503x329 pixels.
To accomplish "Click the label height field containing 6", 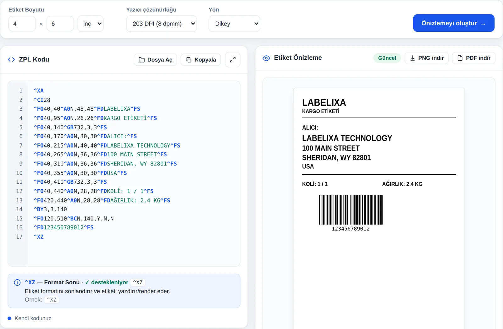I will pyautogui.click(x=60, y=24).
